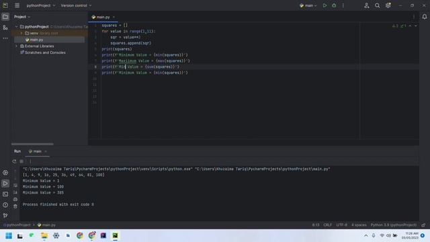Open Version control dropdown

point(76,5)
